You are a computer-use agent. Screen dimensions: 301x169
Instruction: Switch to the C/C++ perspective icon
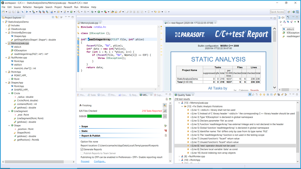tap(297, 12)
